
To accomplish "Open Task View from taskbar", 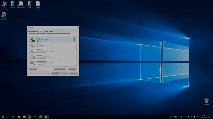I will [13, 117].
